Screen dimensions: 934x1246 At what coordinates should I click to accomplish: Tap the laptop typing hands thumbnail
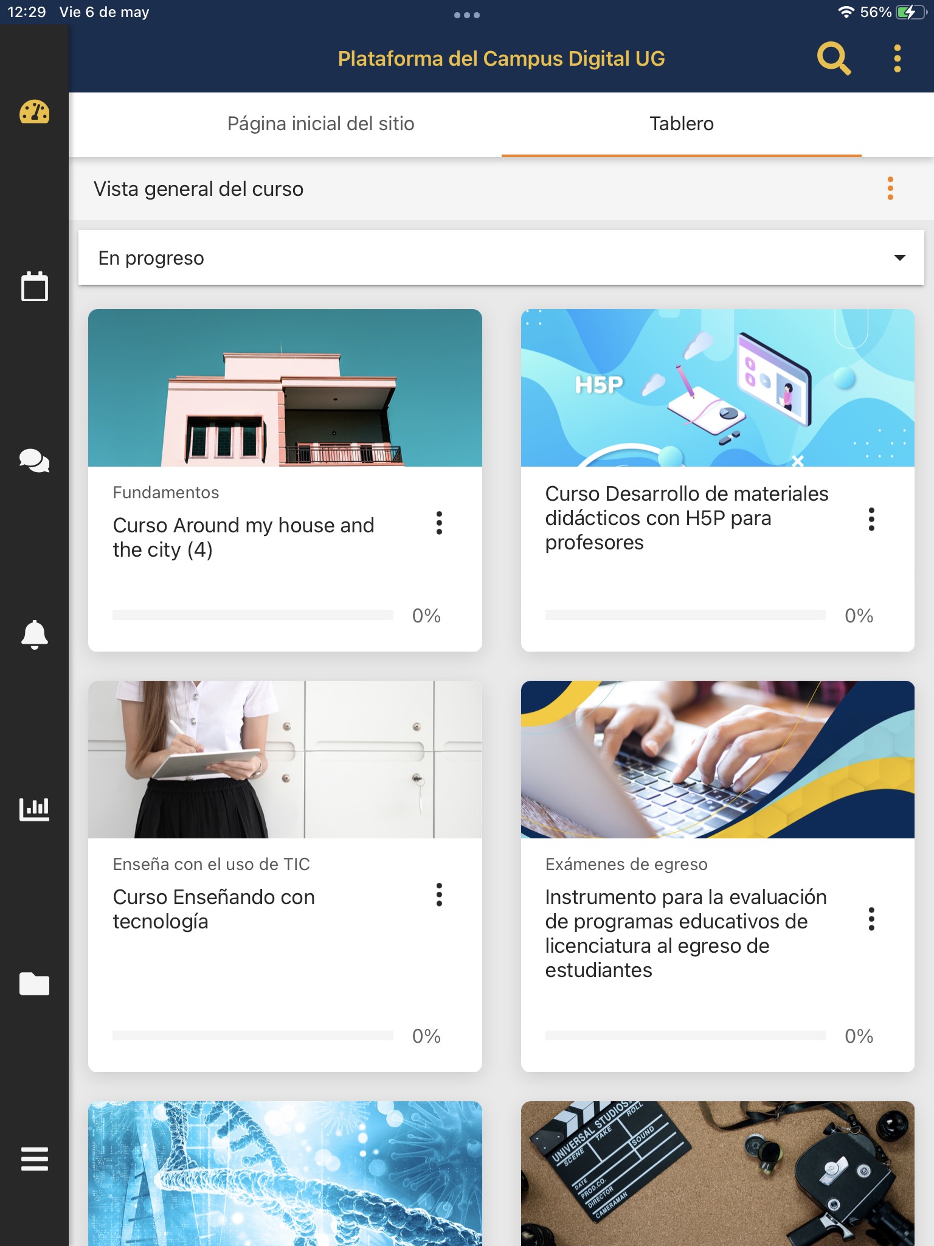[718, 759]
